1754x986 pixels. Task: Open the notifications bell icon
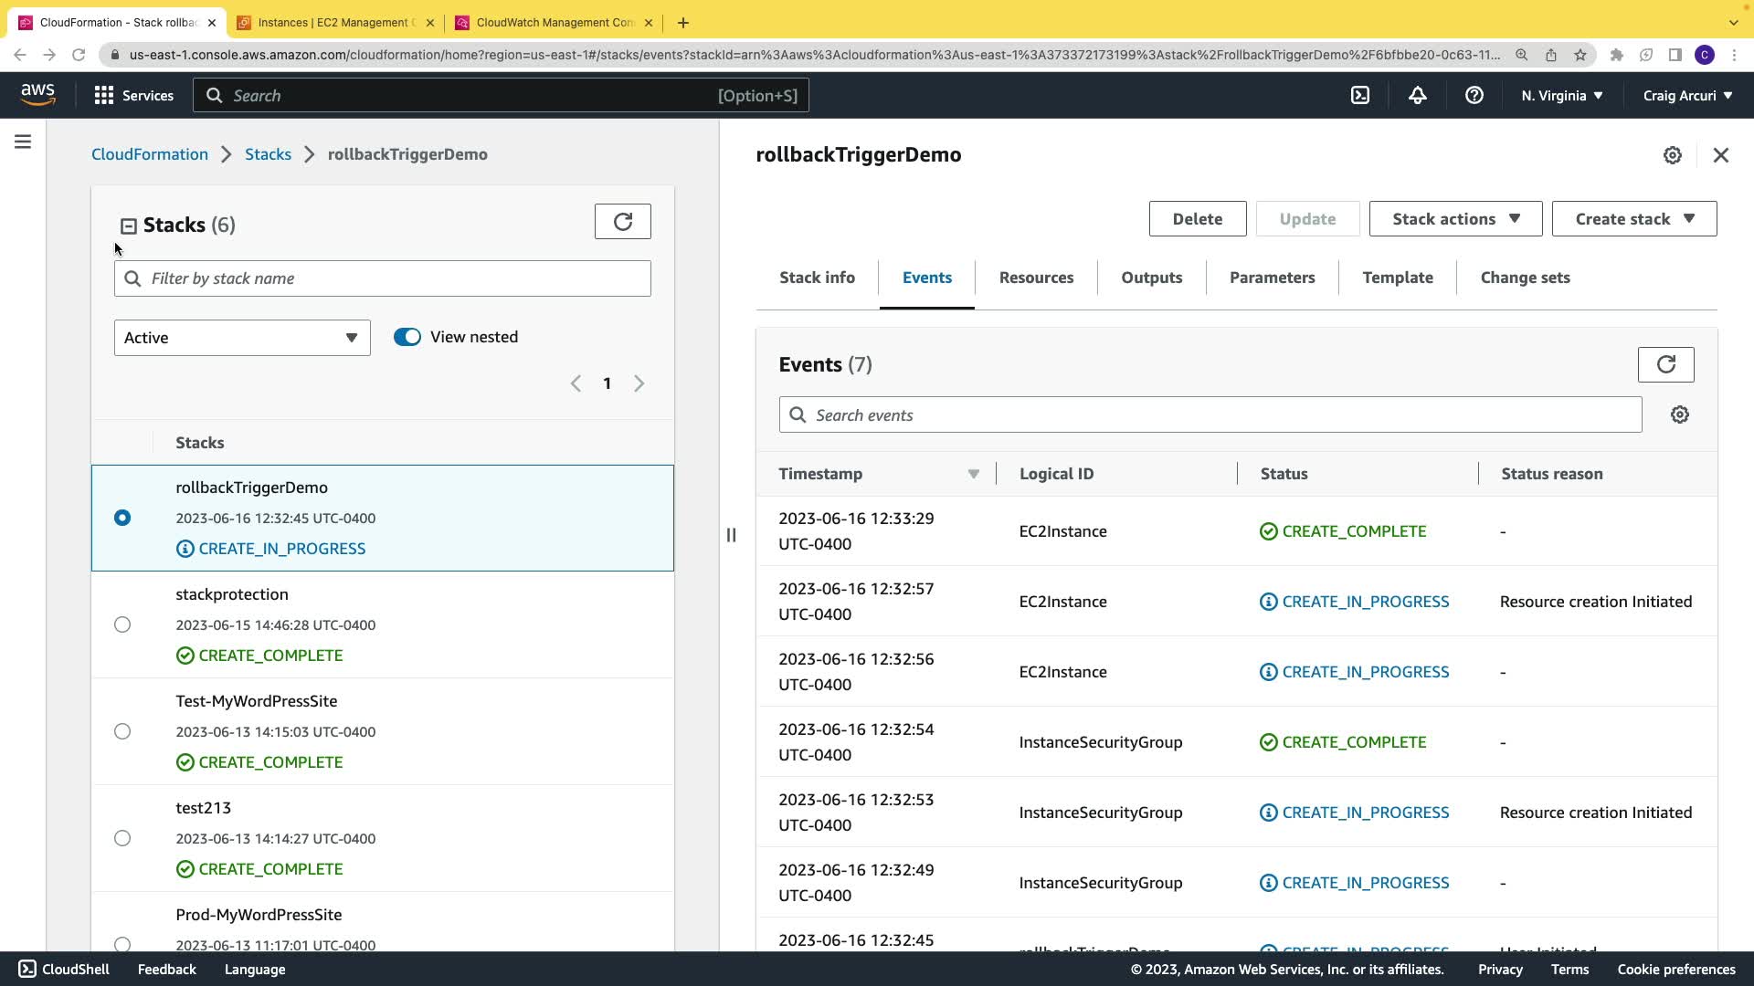coord(1417,95)
